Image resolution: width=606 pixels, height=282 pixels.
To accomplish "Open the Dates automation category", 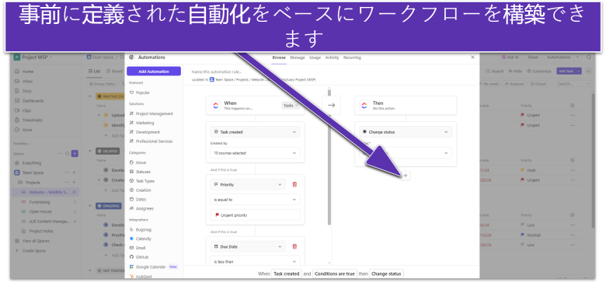I will pyautogui.click(x=138, y=200).
